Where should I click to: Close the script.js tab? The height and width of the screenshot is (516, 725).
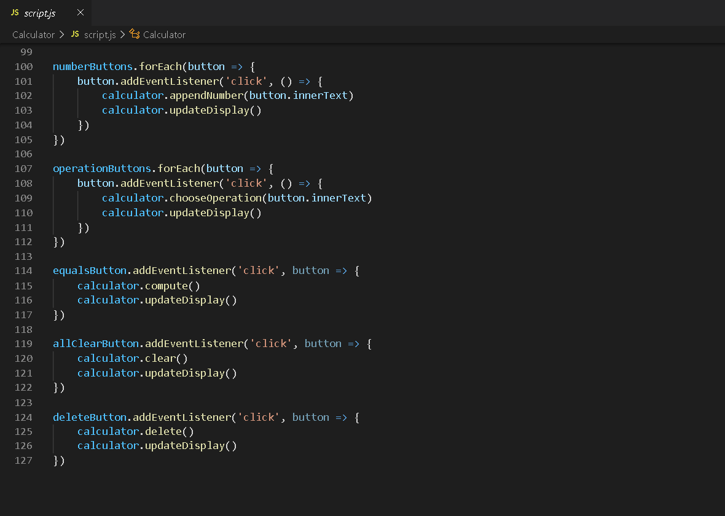point(80,12)
